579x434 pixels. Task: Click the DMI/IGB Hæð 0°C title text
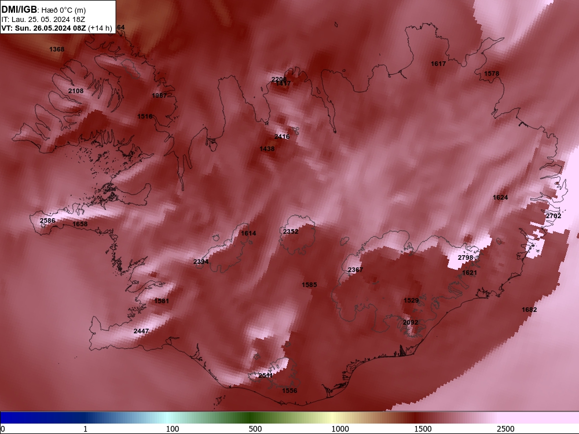coord(43,10)
